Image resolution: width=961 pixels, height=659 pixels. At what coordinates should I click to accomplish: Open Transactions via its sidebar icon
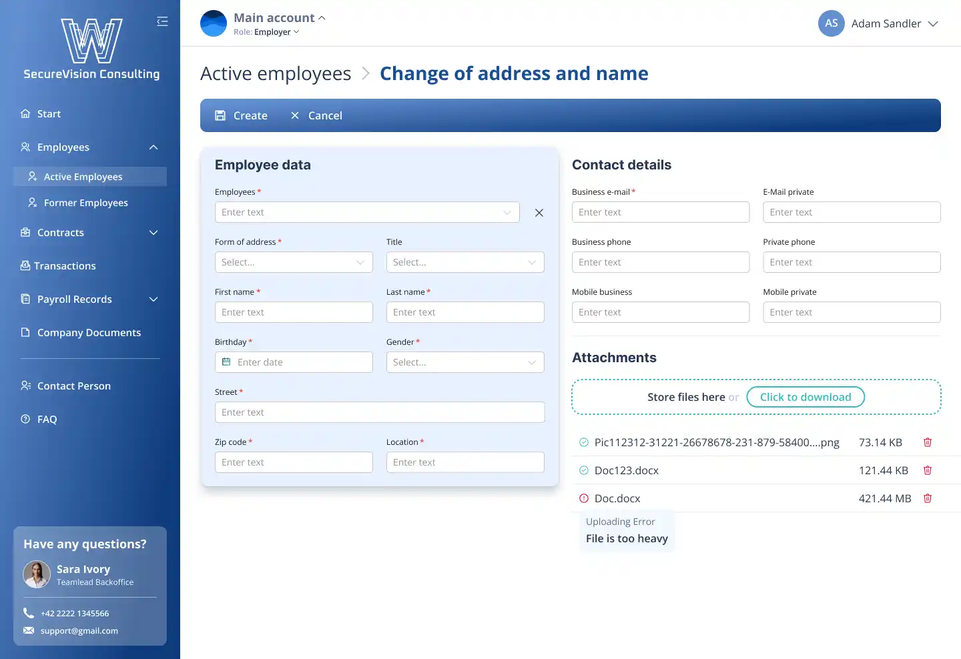tap(25, 265)
